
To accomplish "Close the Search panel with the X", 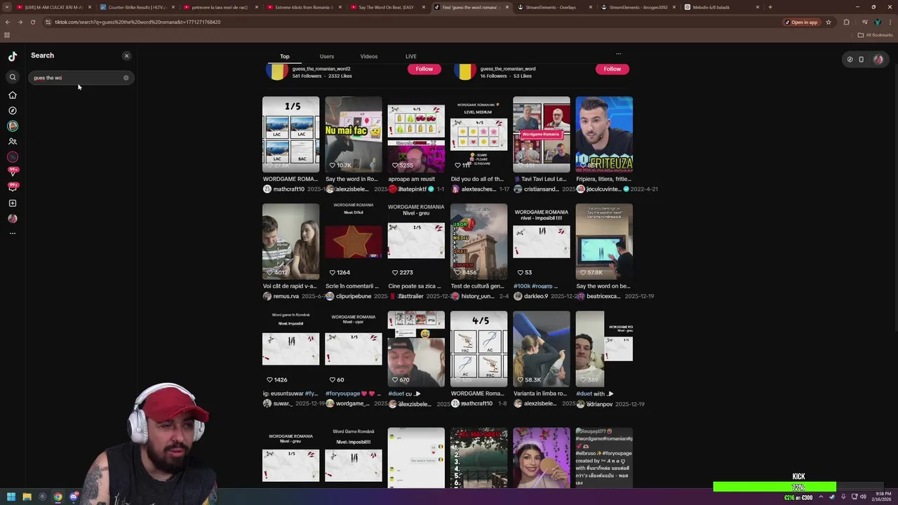I will pos(127,55).
